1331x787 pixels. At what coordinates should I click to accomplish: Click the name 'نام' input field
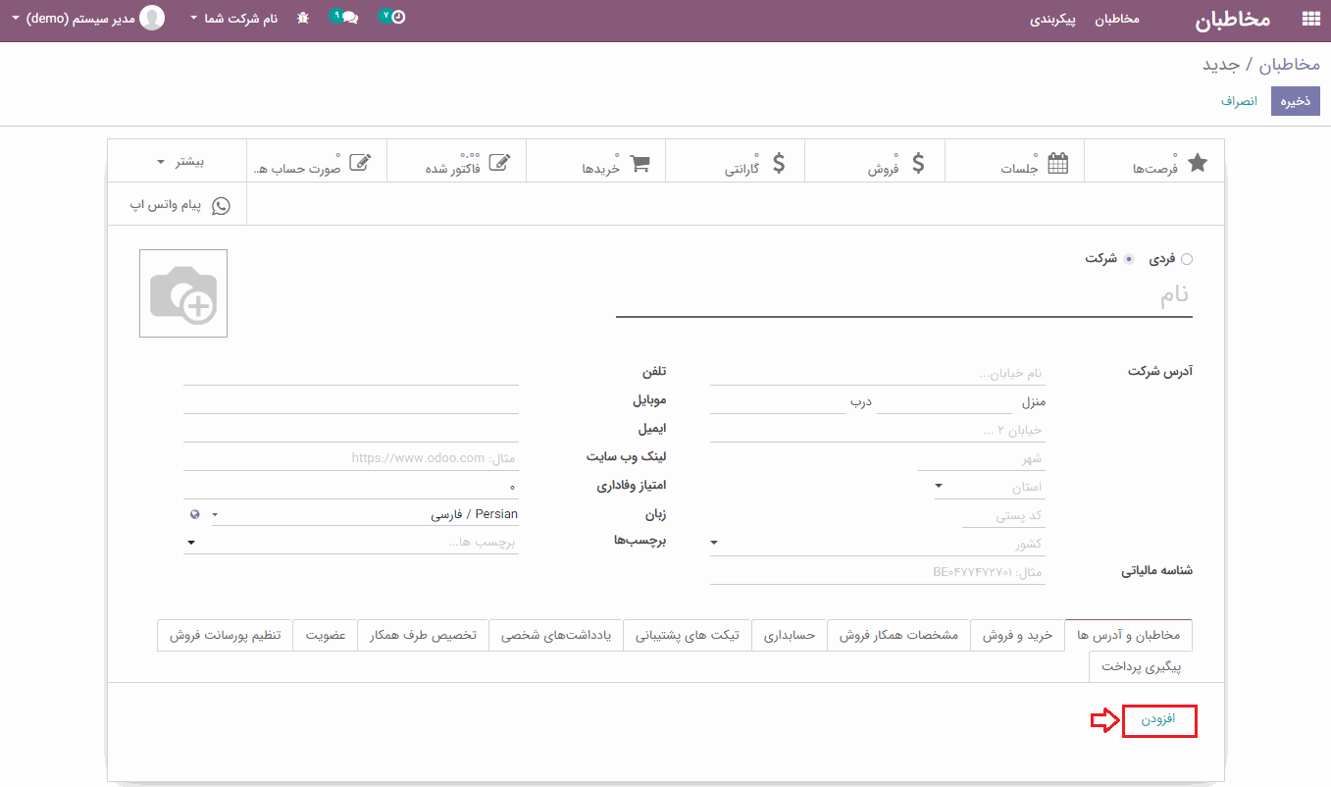902,296
